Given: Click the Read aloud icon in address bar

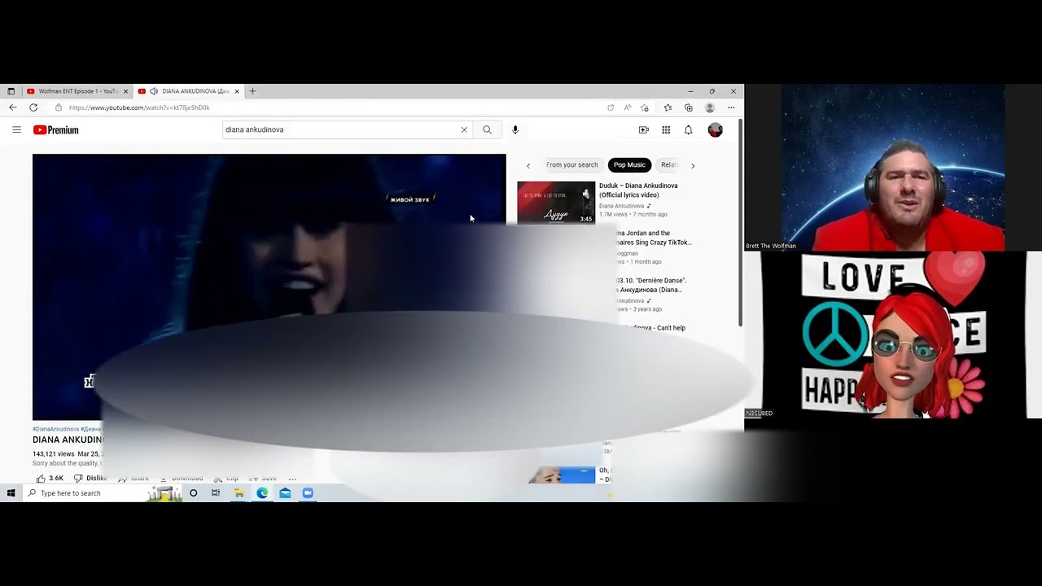Looking at the screenshot, I should pyautogui.click(x=628, y=107).
